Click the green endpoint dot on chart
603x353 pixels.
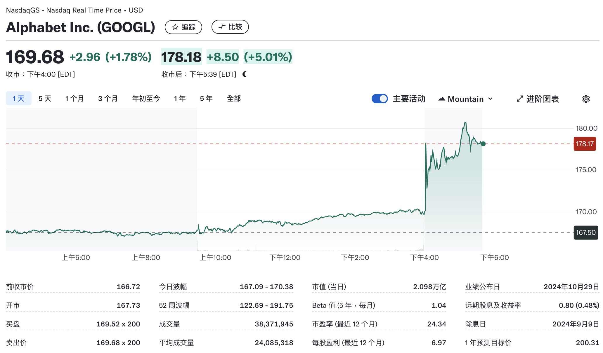coord(483,144)
